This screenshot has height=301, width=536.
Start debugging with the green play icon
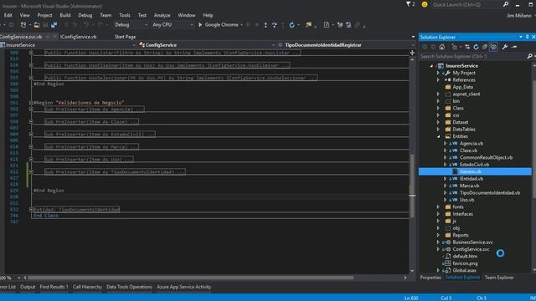pos(200,24)
